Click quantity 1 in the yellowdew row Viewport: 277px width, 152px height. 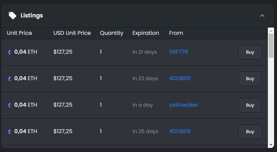(101, 105)
